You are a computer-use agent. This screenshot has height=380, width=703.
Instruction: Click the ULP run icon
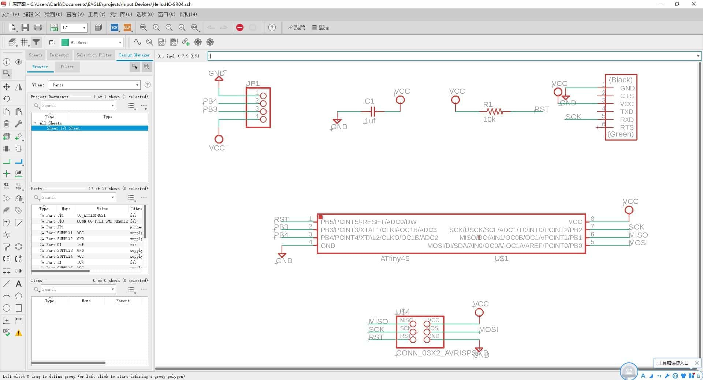tap(127, 27)
